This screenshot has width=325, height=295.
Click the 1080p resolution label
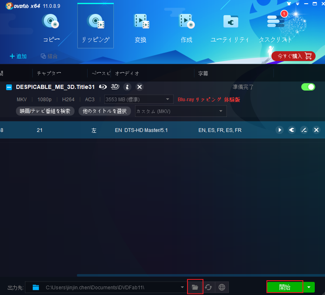(x=45, y=100)
